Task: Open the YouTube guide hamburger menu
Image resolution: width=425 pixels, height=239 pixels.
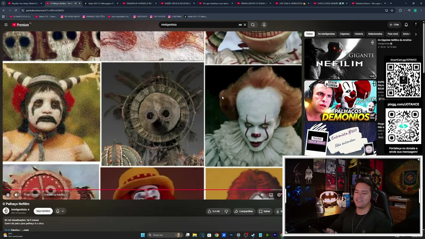Action: pyautogui.click(x=6, y=25)
